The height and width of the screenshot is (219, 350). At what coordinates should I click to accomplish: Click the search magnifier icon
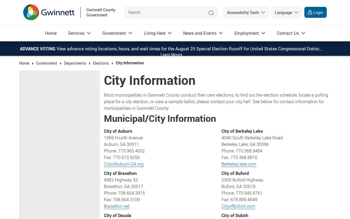point(211,13)
